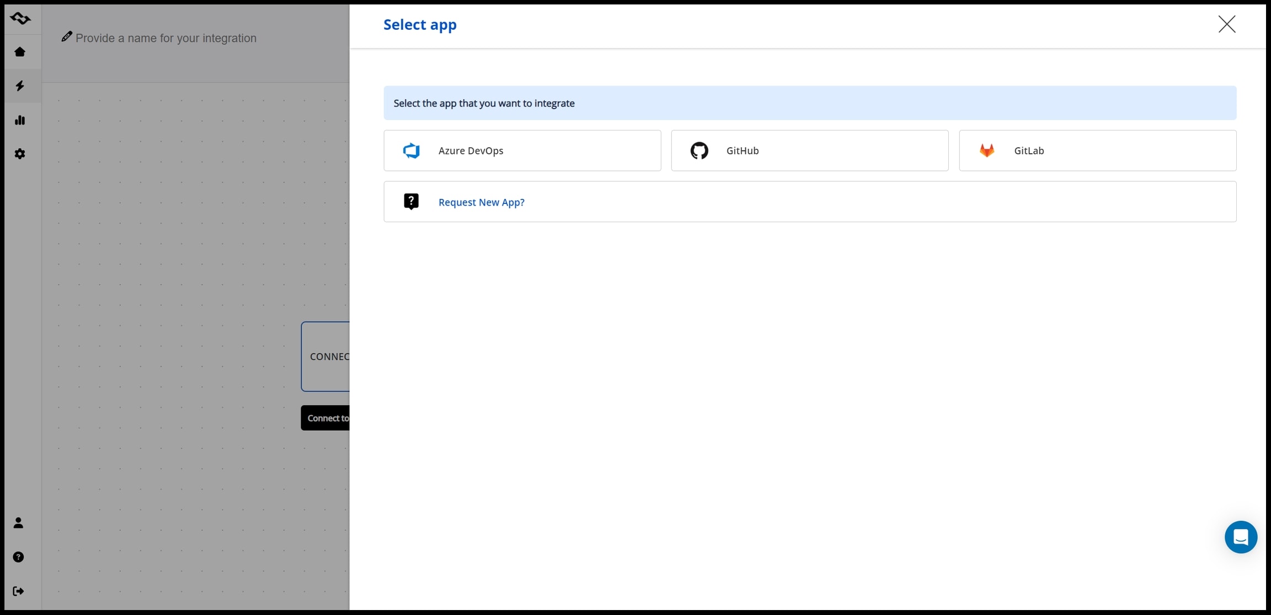
Task: Open integrations via lightning bolt icon
Action: click(x=20, y=86)
